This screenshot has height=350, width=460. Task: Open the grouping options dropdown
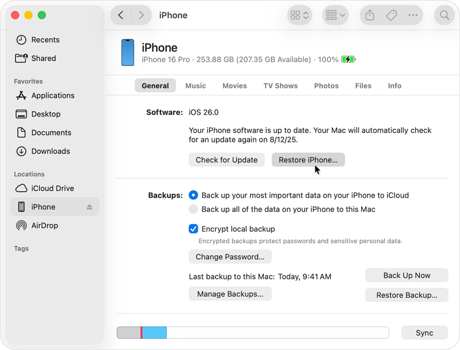coord(335,15)
